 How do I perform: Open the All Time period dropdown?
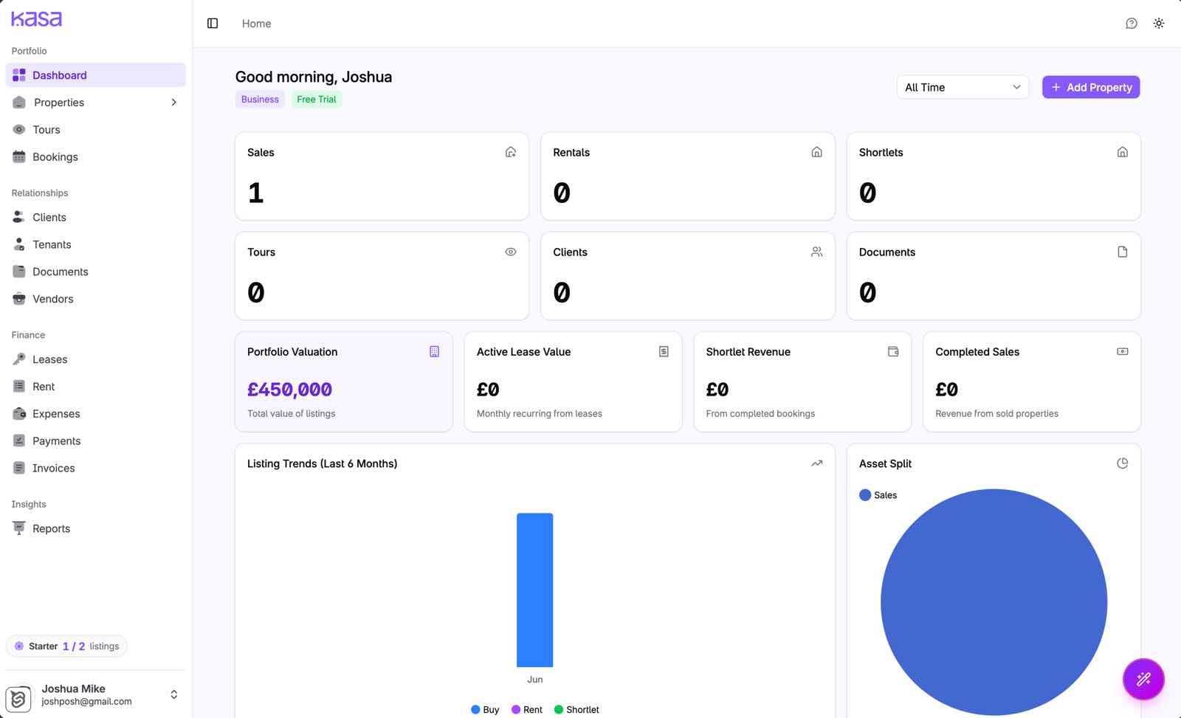(963, 87)
